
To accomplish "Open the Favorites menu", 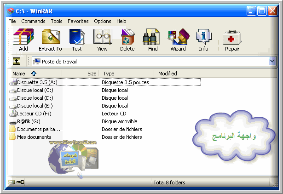I will pyautogui.click(x=78, y=21).
